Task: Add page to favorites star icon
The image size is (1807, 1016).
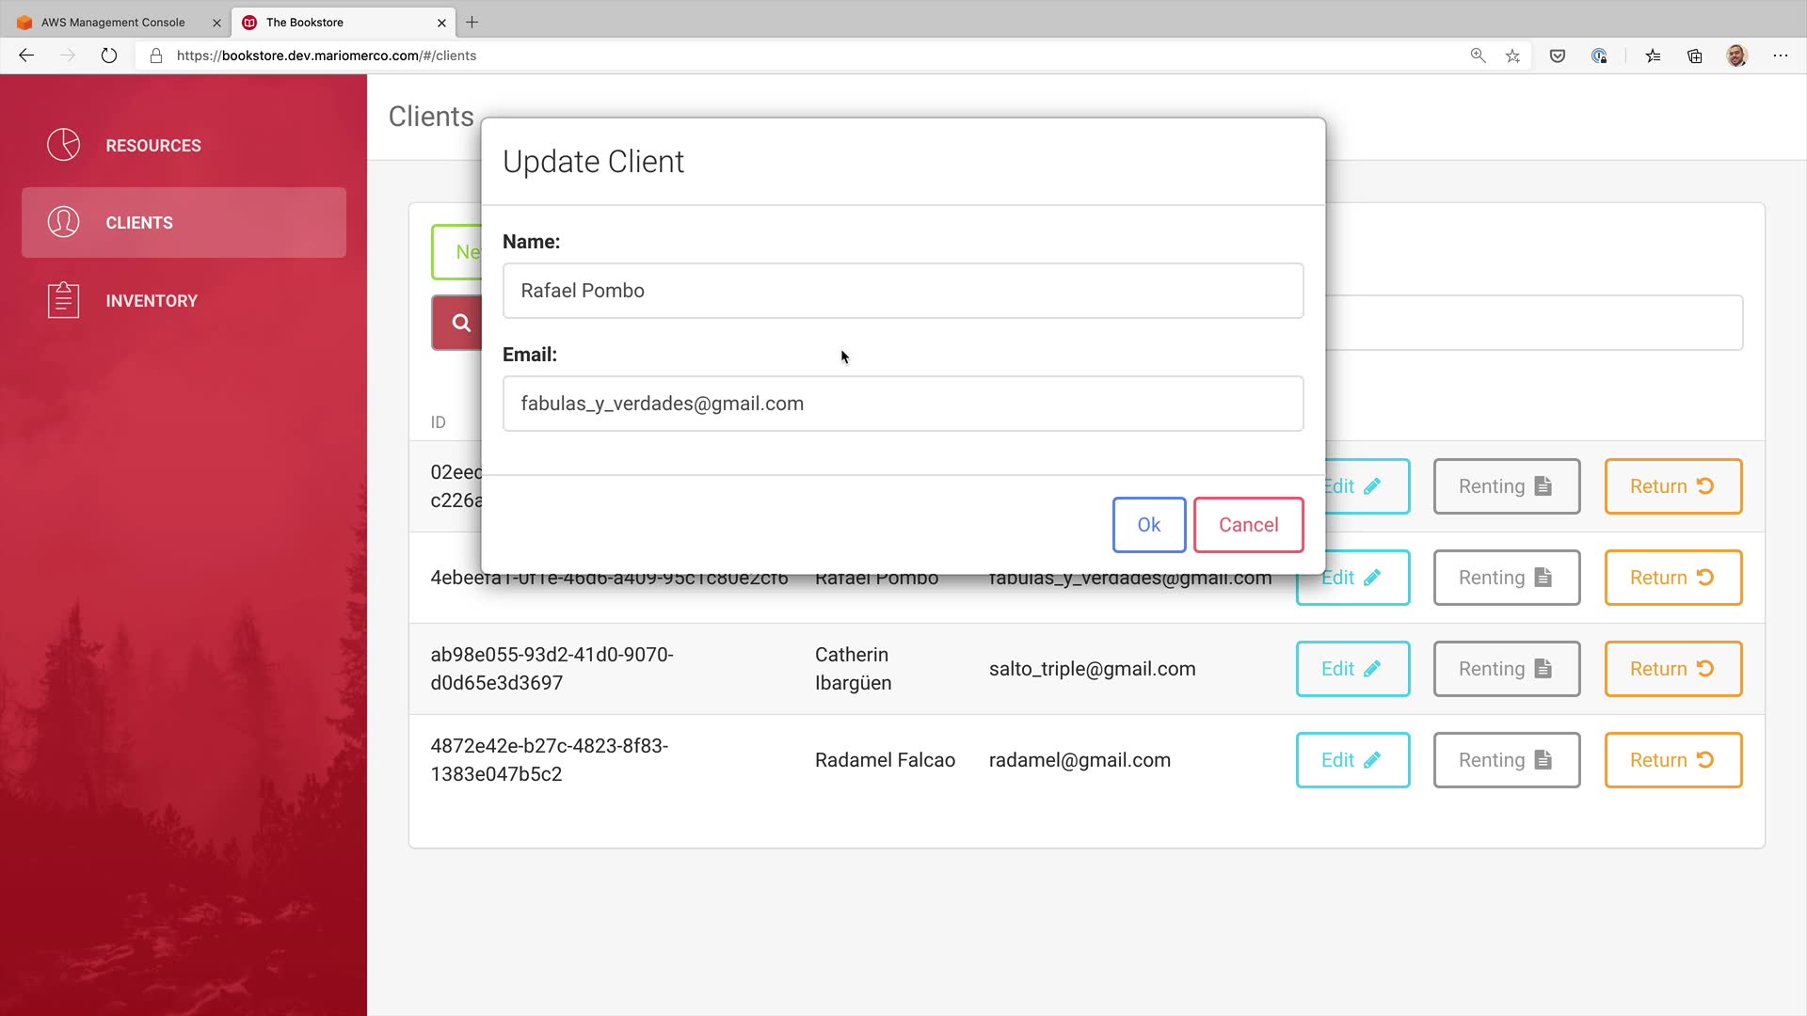Action: (x=1512, y=56)
